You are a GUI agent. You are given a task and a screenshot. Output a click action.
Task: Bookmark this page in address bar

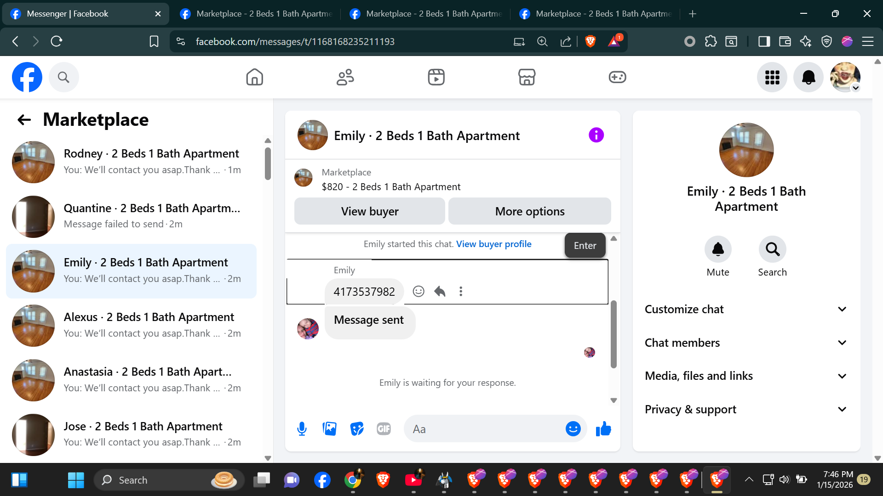point(154,42)
